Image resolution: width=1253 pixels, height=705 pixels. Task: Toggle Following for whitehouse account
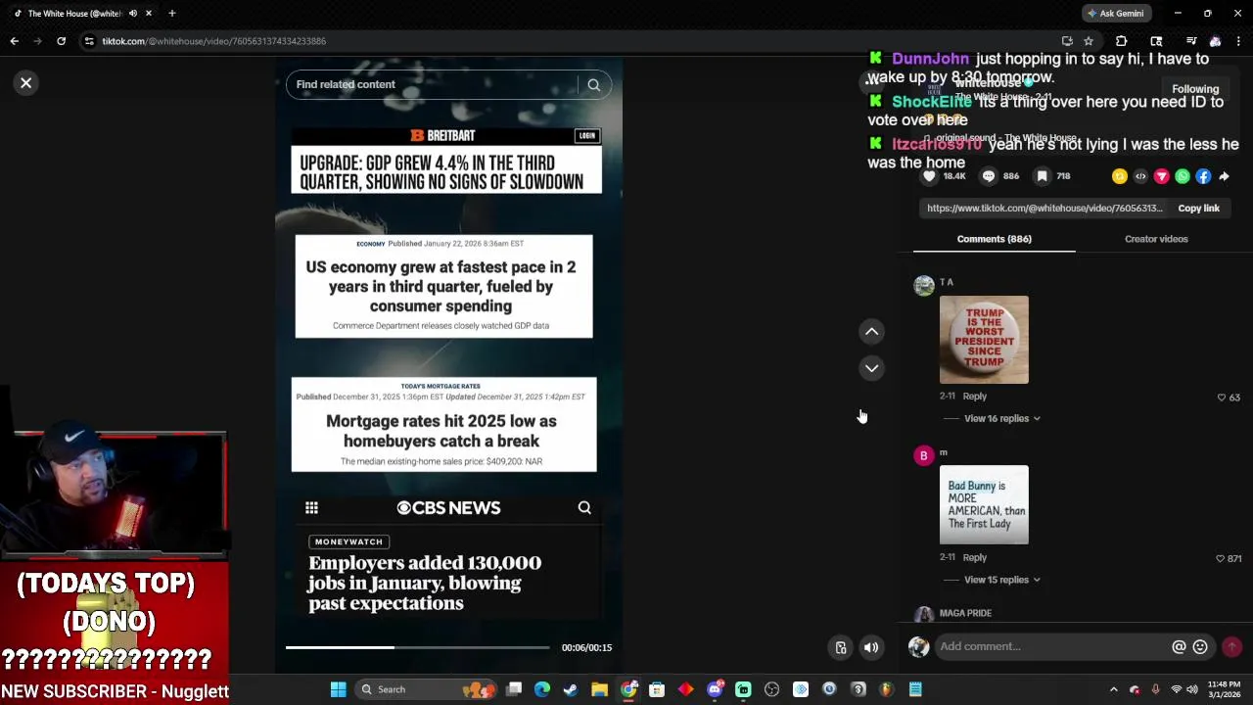[1195, 89]
